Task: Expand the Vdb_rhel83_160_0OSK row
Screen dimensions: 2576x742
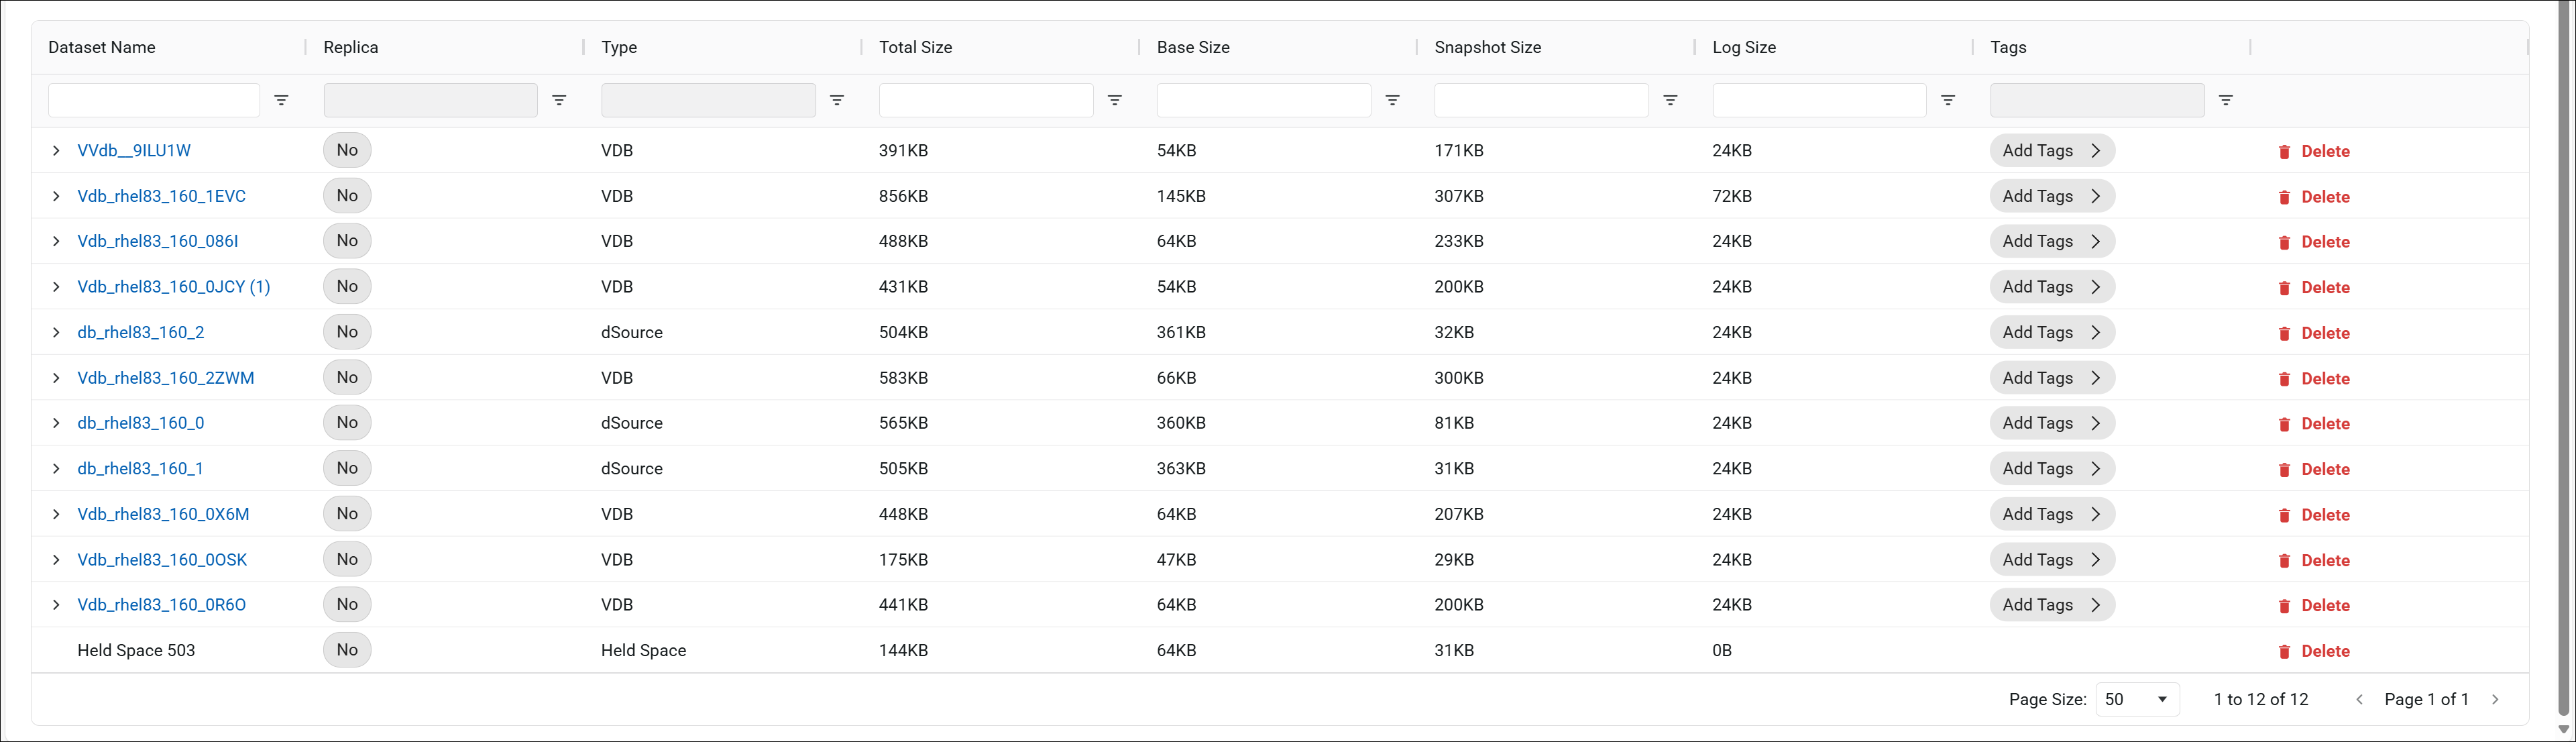Action: click(56, 560)
